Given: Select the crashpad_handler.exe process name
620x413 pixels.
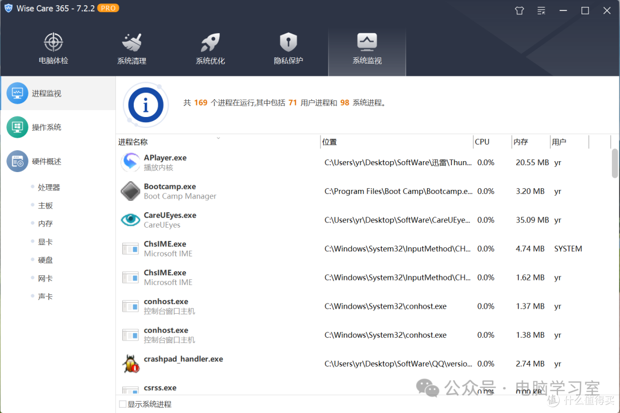Looking at the screenshot, I should point(184,359).
